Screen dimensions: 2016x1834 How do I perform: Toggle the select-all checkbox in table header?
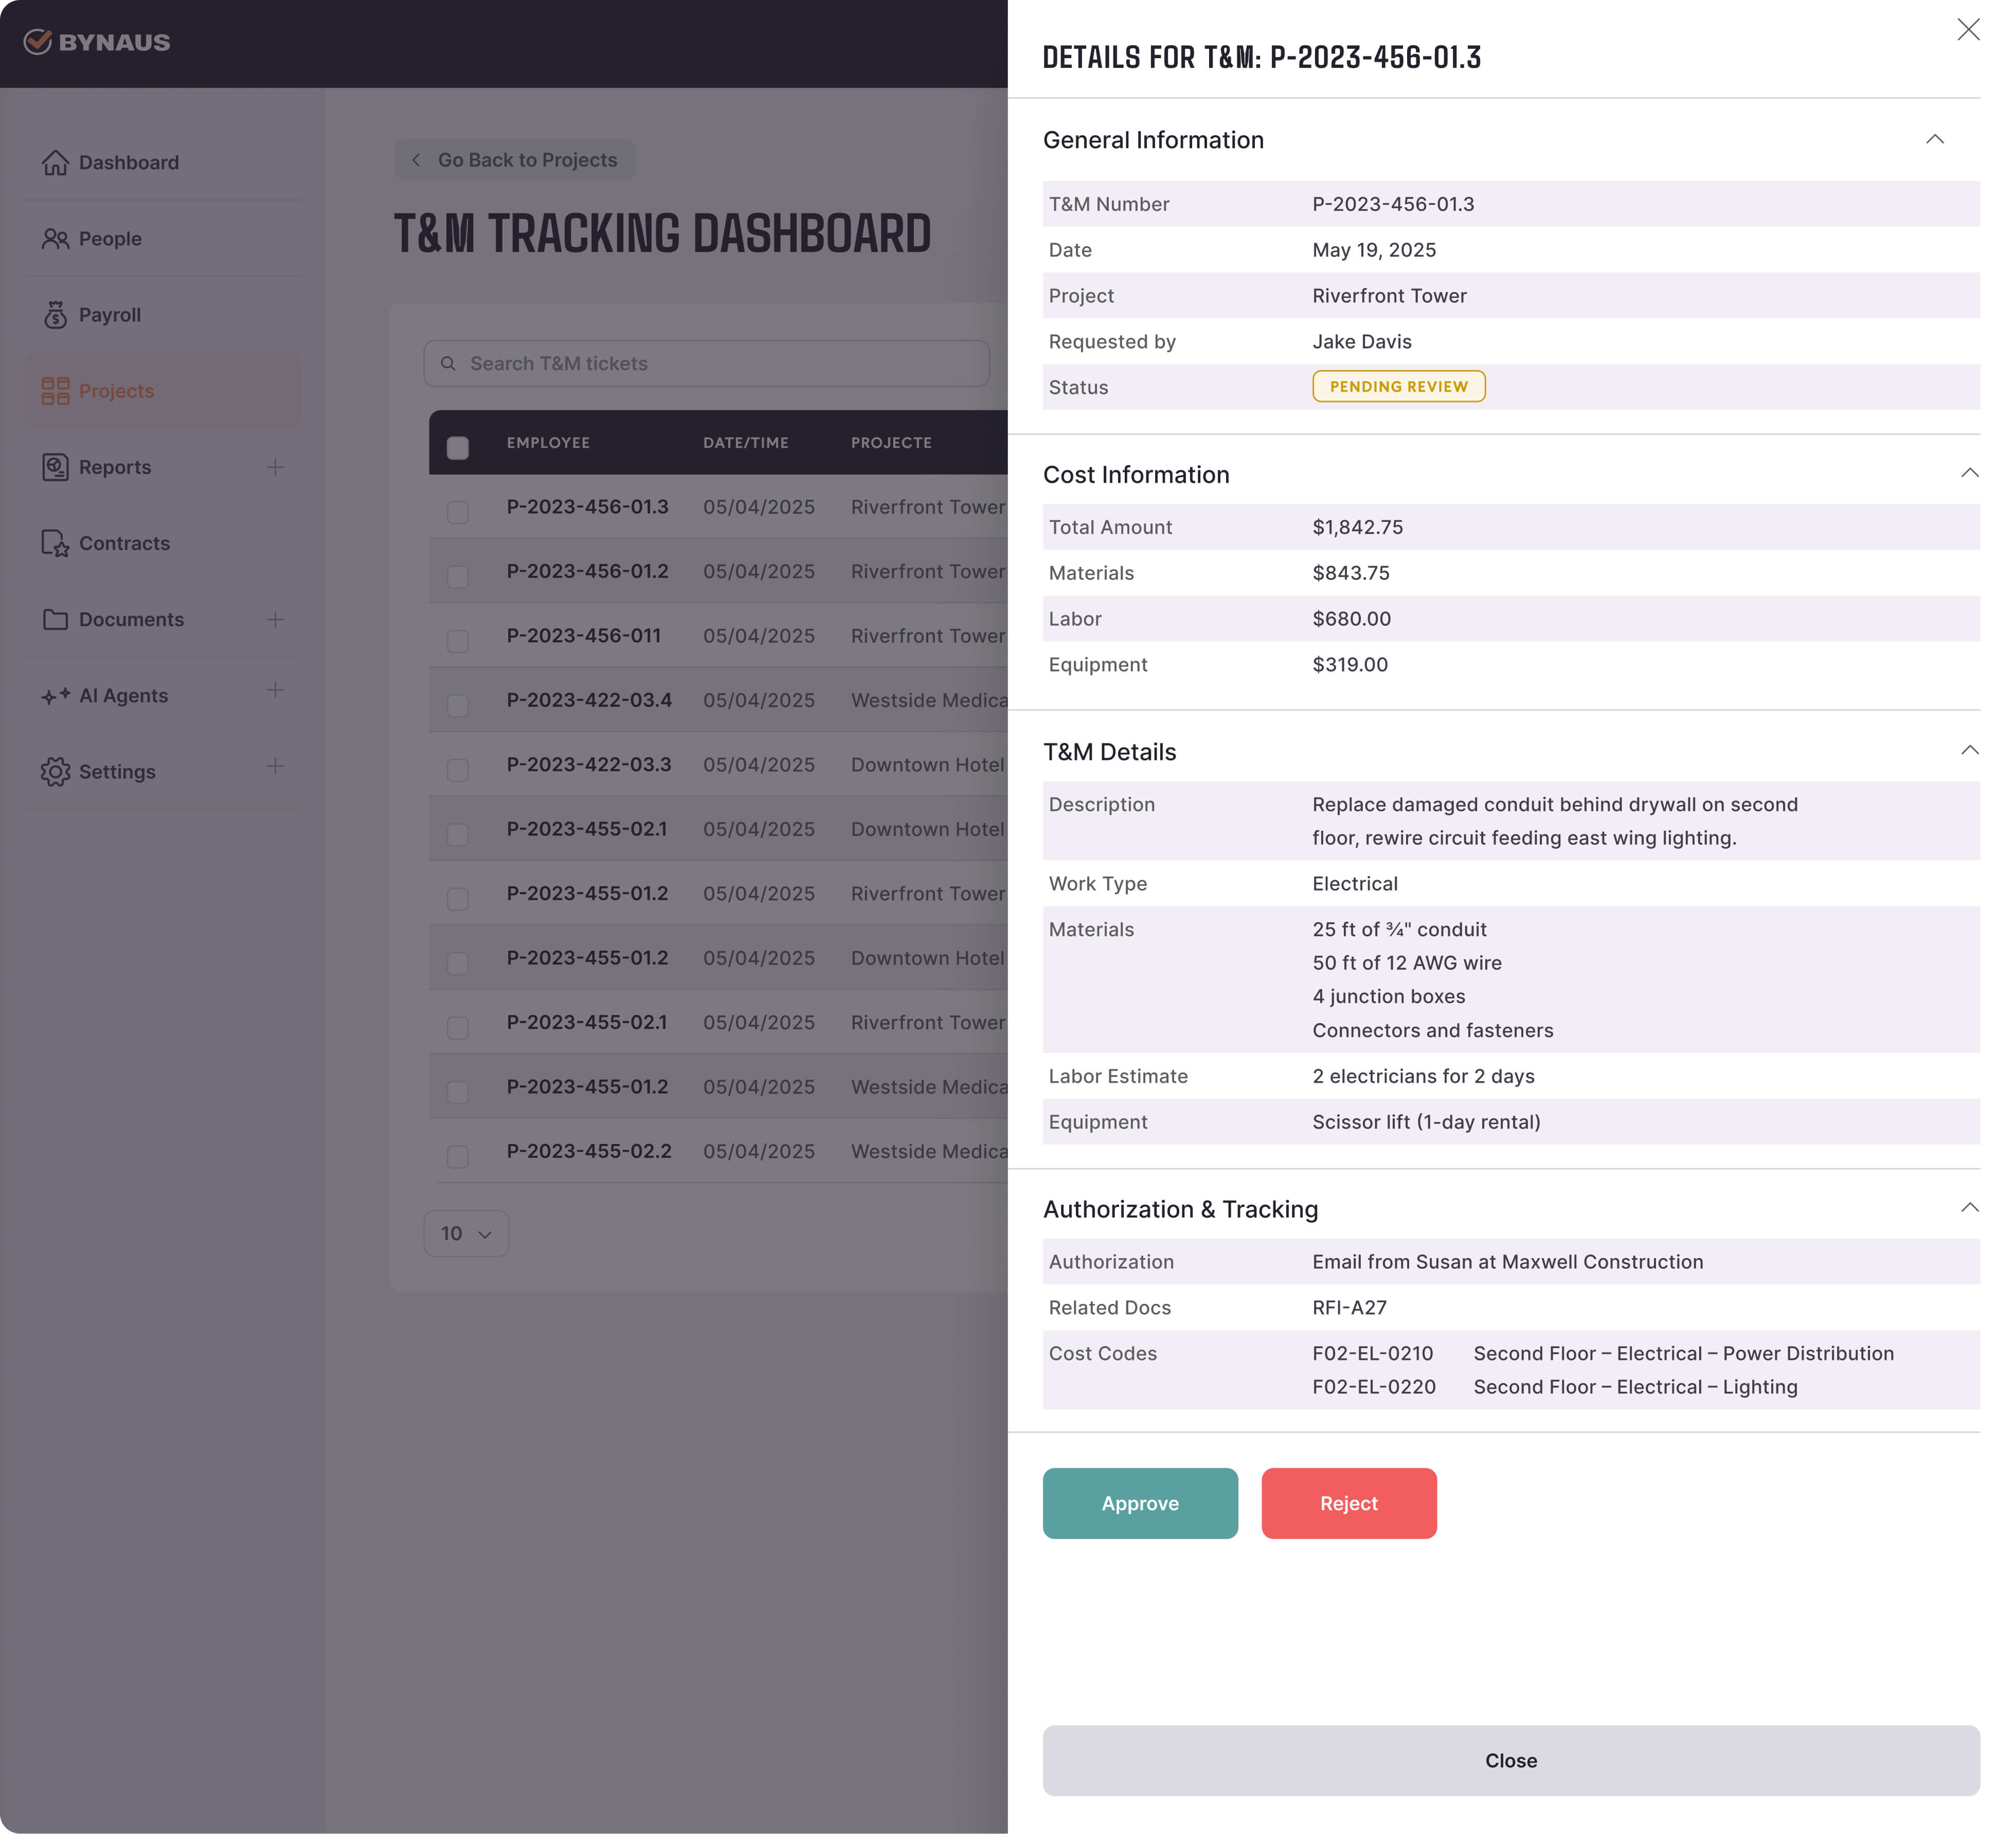(x=457, y=447)
